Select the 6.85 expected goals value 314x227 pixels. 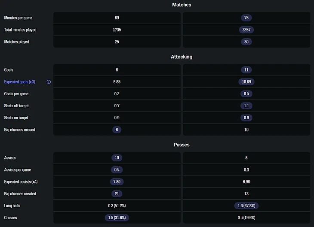[117, 82]
